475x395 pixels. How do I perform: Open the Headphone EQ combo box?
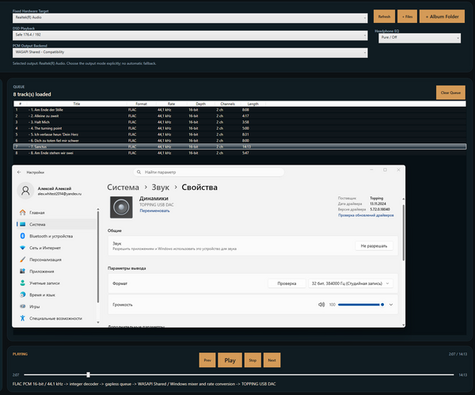420,38
